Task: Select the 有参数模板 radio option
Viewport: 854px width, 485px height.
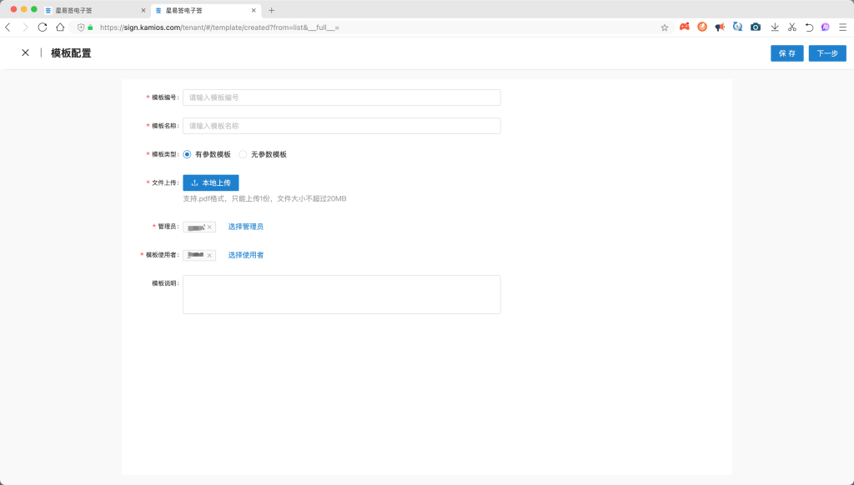Action: pos(187,155)
